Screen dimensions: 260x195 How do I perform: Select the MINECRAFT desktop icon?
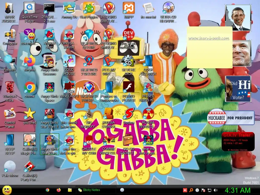69,90
